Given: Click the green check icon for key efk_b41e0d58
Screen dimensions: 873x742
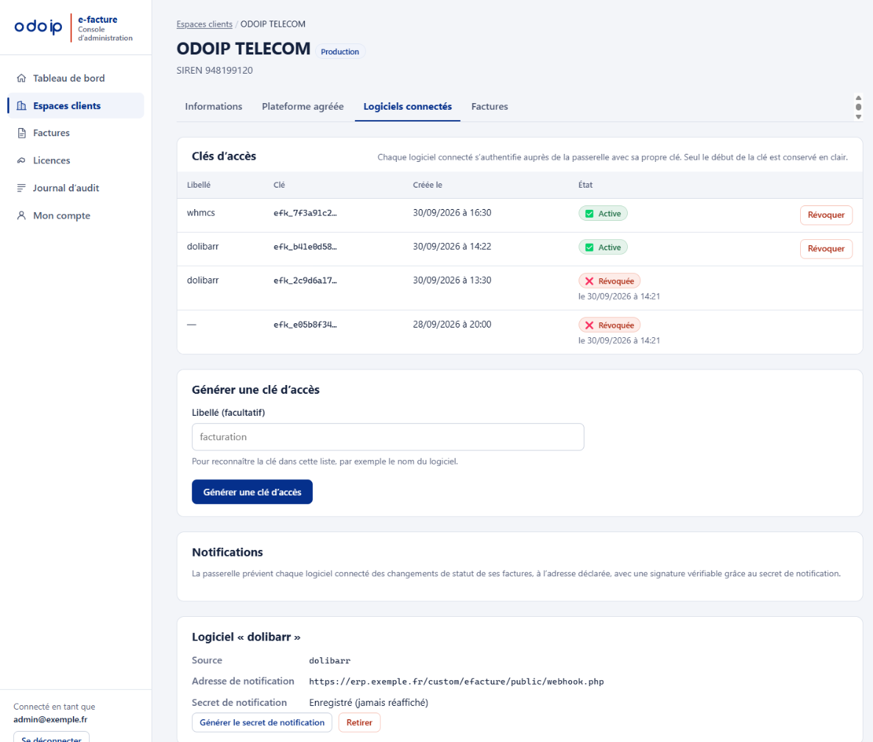Looking at the screenshot, I should point(589,248).
